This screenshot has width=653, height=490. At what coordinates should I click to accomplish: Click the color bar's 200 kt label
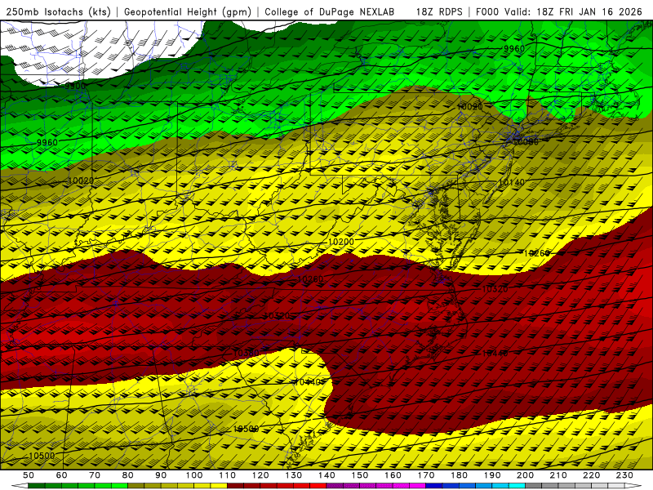tap(525, 475)
